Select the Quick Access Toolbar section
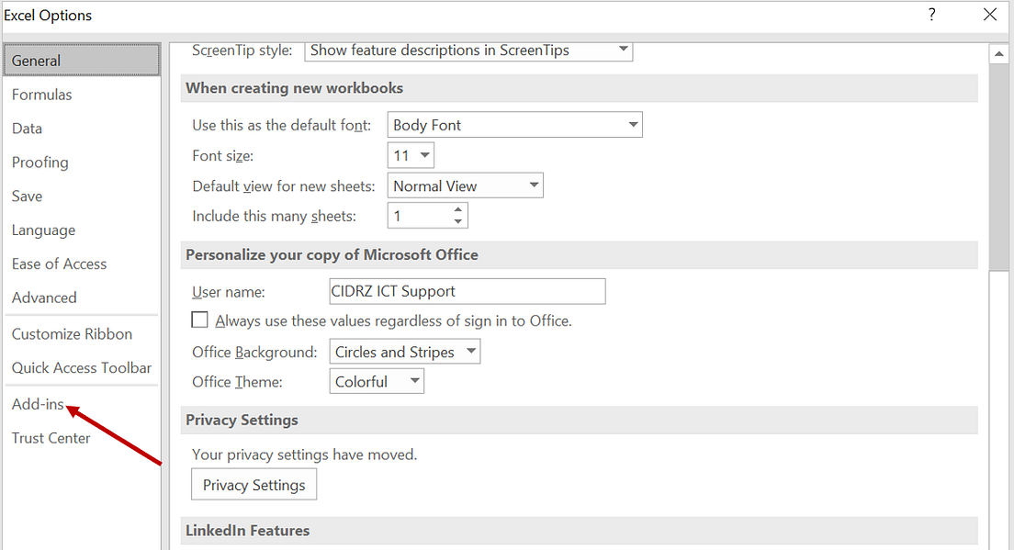Viewport: 1014px width, 550px height. (81, 367)
